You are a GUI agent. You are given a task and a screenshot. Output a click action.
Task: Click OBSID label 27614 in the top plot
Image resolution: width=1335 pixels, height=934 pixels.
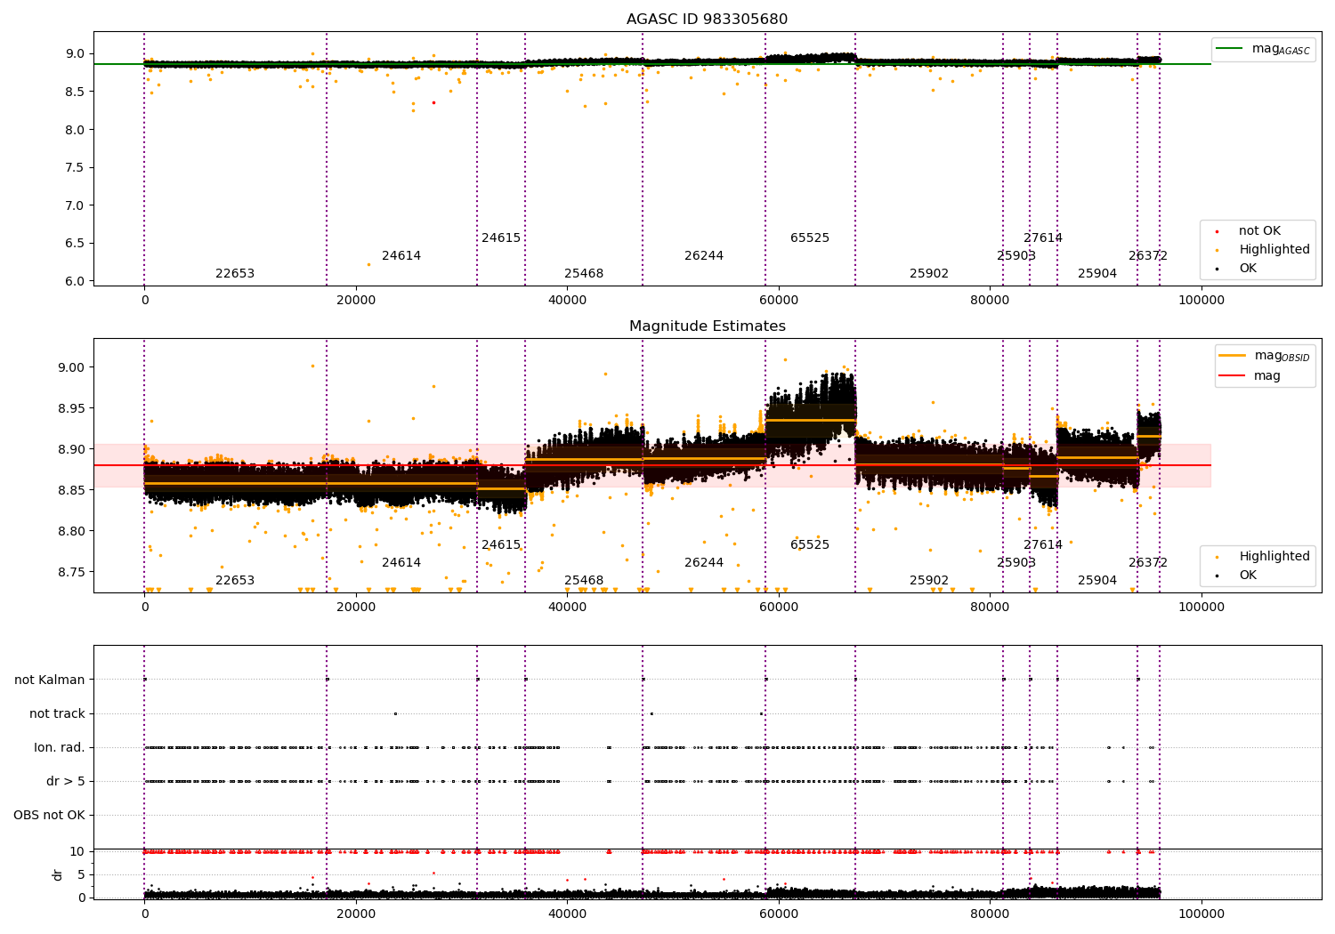(x=1043, y=238)
